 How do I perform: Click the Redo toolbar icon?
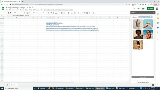(x=6, y=13)
